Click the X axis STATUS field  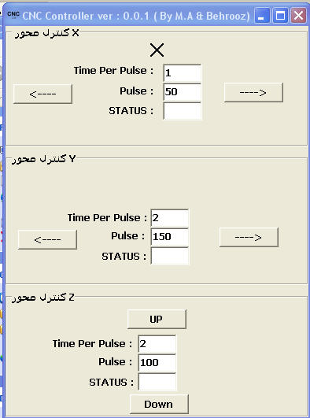pyautogui.click(x=183, y=111)
